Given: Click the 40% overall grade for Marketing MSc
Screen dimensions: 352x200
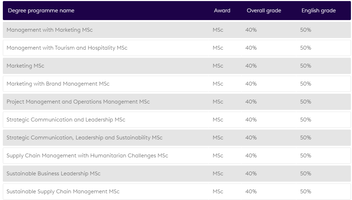Looking at the screenshot, I should (251, 66).
